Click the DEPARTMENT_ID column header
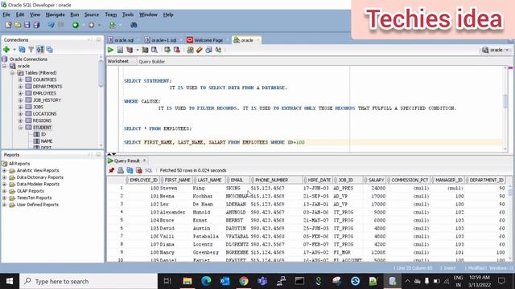 tap(486, 180)
